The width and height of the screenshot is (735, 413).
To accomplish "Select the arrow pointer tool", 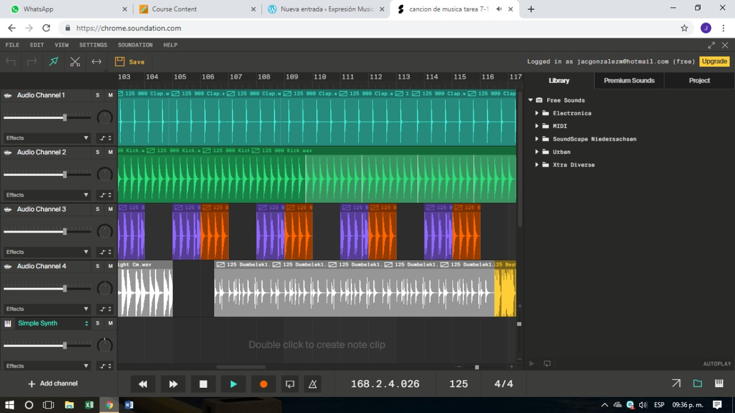I will tap(53, 61).
